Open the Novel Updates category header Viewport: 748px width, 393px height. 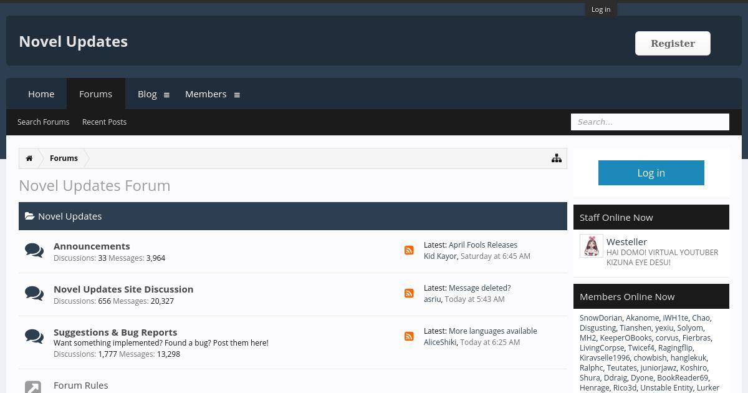[x=70, y=216]
